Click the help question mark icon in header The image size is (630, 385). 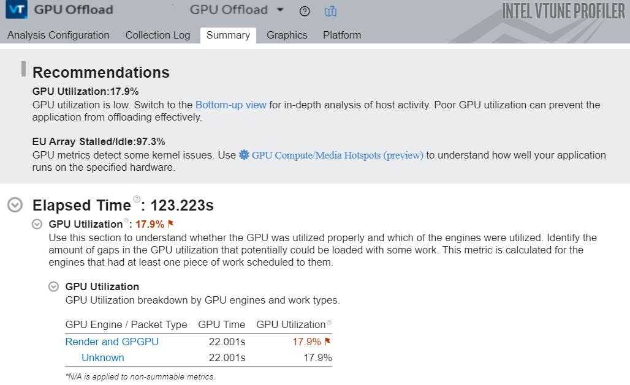pos(305,11)
